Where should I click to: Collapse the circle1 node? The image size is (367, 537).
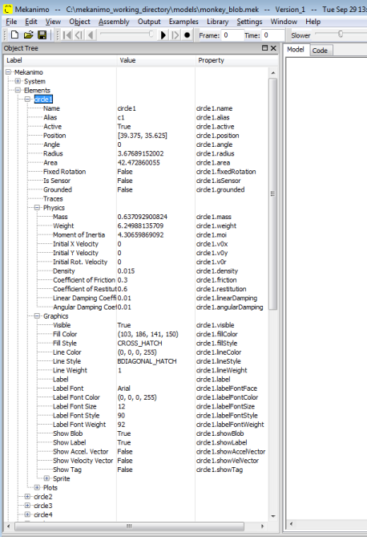point(27,100)
